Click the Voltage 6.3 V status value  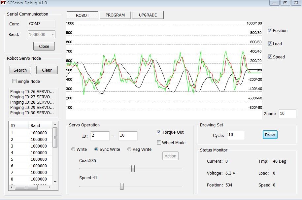(230, 173)
